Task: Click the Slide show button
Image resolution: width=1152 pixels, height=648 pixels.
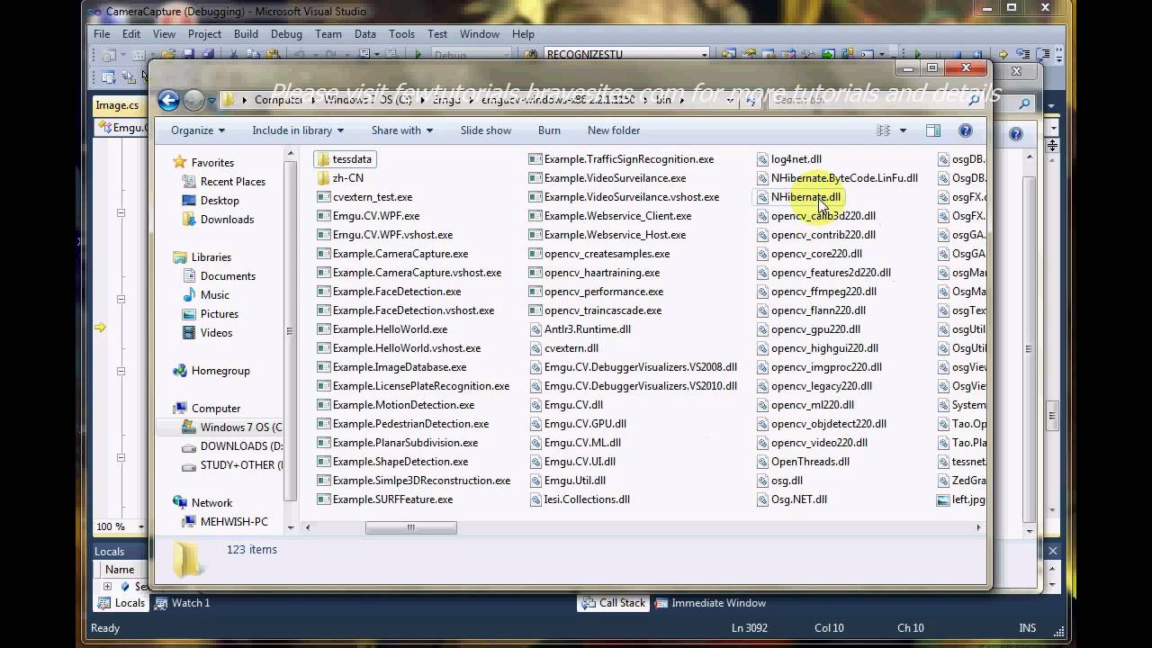Action: click(x=486, y=130)
